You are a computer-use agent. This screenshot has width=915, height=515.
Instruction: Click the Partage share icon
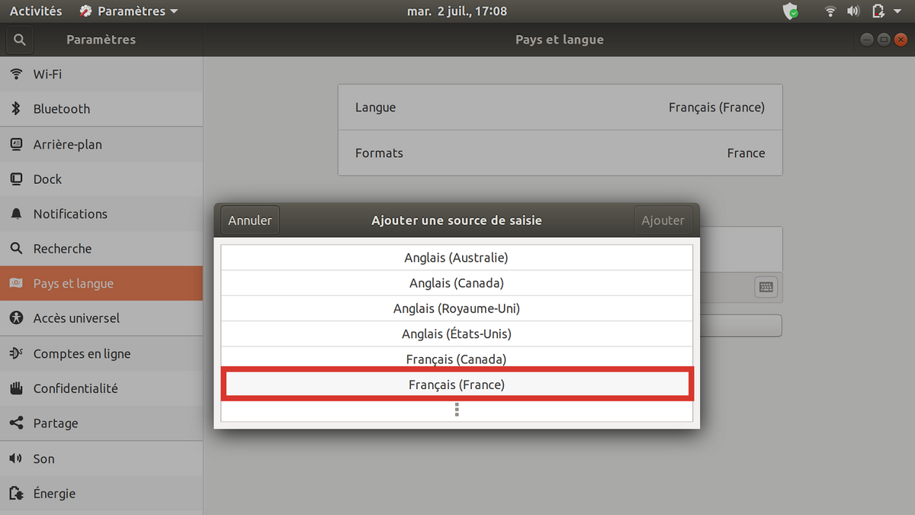tap(16, 423)
